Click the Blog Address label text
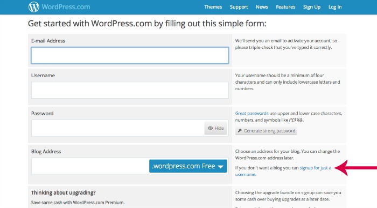Viewport: 377px width, 208px height. coord(46,152)
